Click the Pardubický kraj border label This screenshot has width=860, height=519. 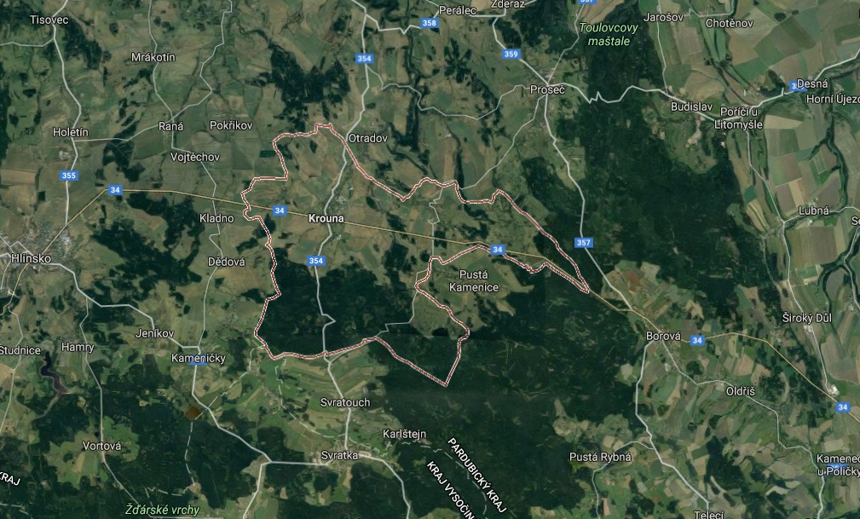(476, 475)
